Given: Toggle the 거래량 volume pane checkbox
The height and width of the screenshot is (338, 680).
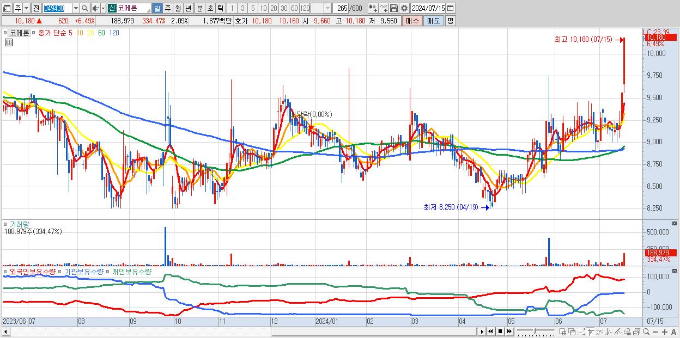Looking at the screenshot, I should pyautogui.click(x=7, y=224).
